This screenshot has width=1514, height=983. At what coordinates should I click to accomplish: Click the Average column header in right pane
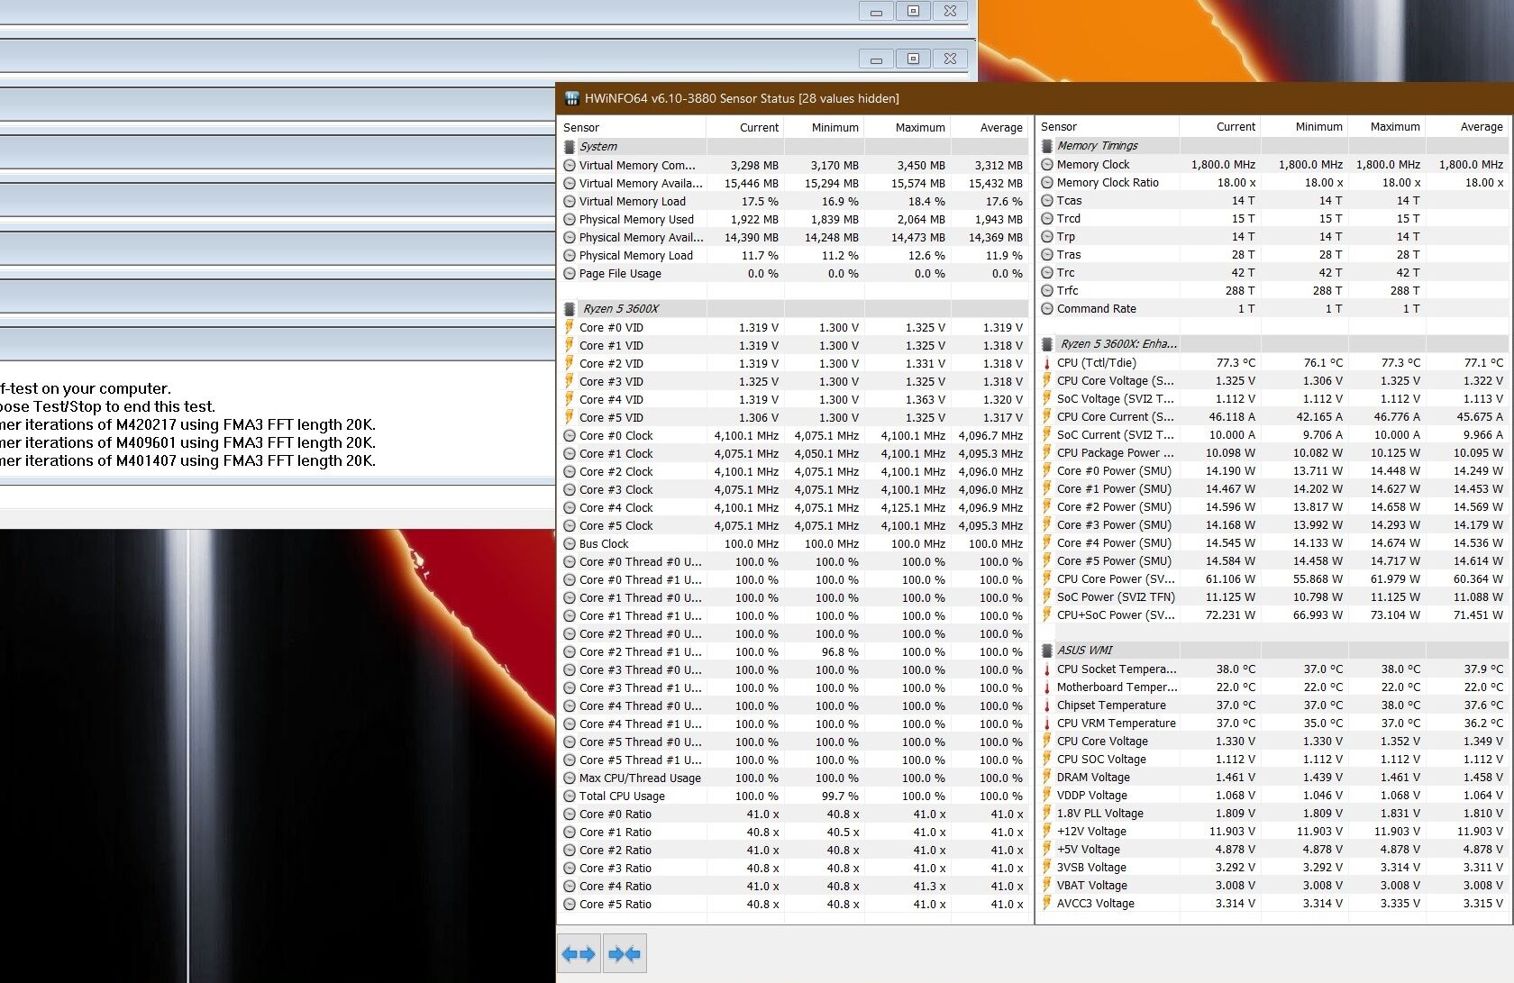point(1466,126)
